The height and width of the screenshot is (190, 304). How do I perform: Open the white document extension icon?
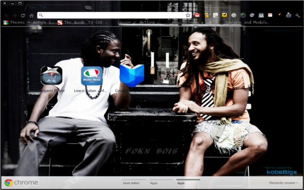(x=215, y=15)
